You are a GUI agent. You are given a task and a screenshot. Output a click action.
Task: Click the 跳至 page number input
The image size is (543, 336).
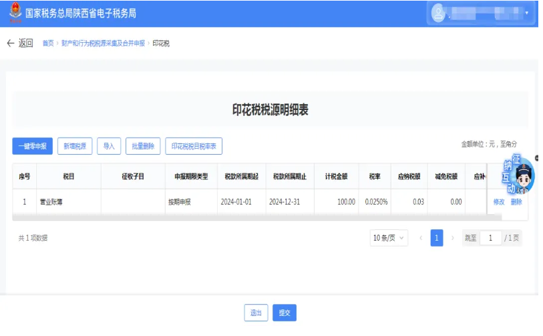[x=490, y=239]
